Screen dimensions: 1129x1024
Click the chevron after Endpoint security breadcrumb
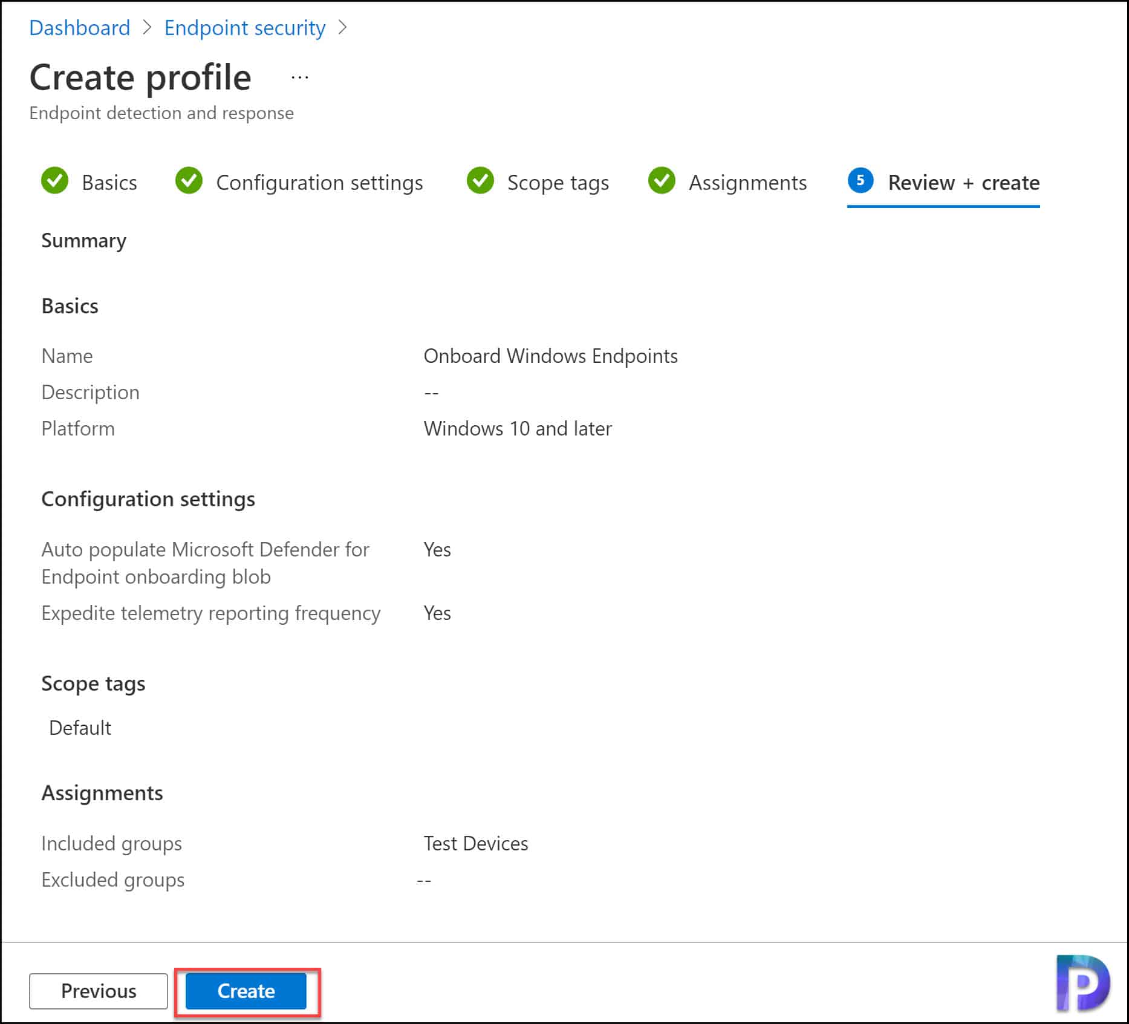point(343,28)
